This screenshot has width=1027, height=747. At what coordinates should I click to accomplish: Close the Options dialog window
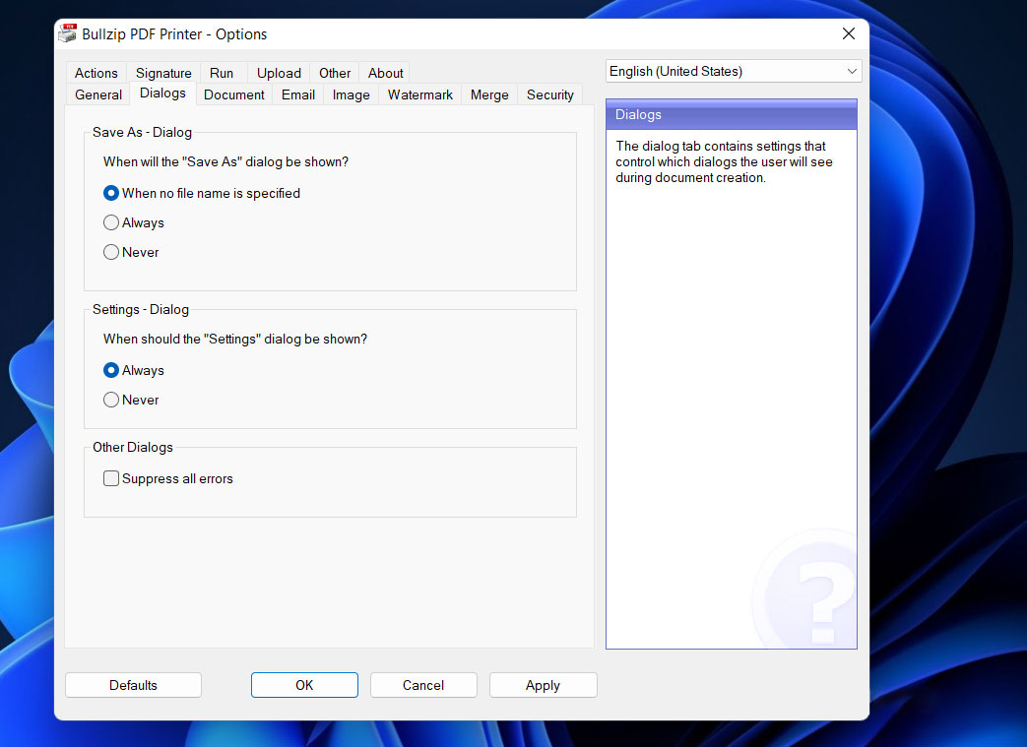click(848, 33)
